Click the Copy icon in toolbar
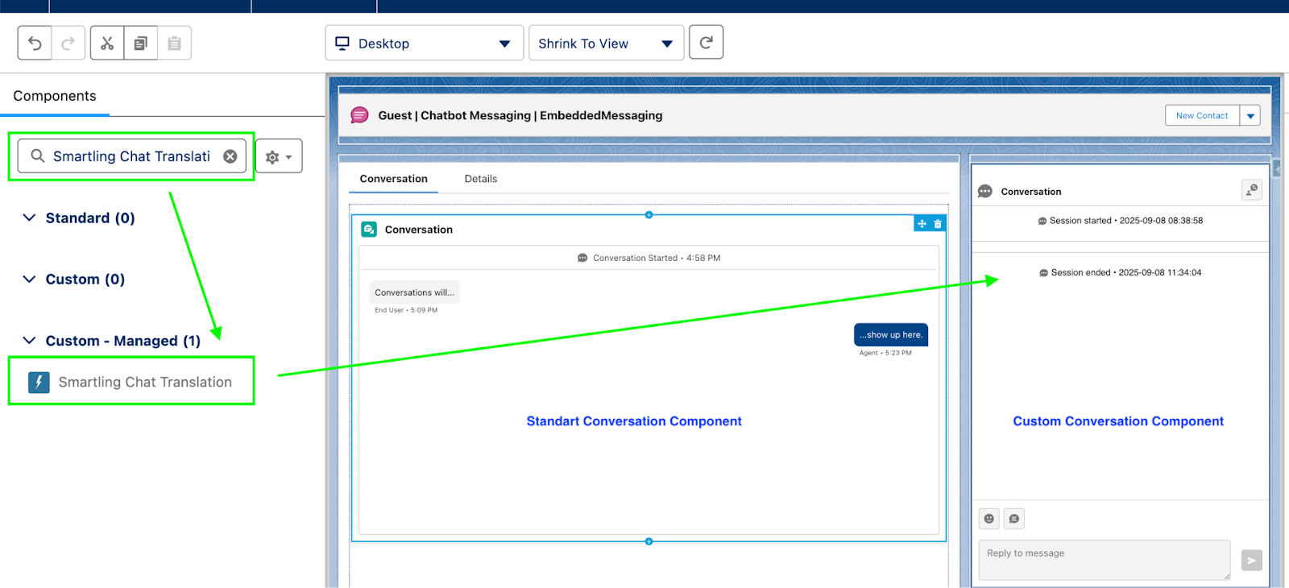 140,43
